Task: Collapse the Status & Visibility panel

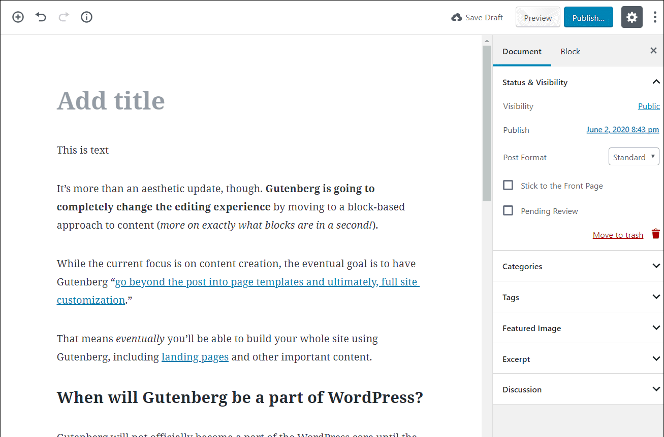Action: coord(578,82)
